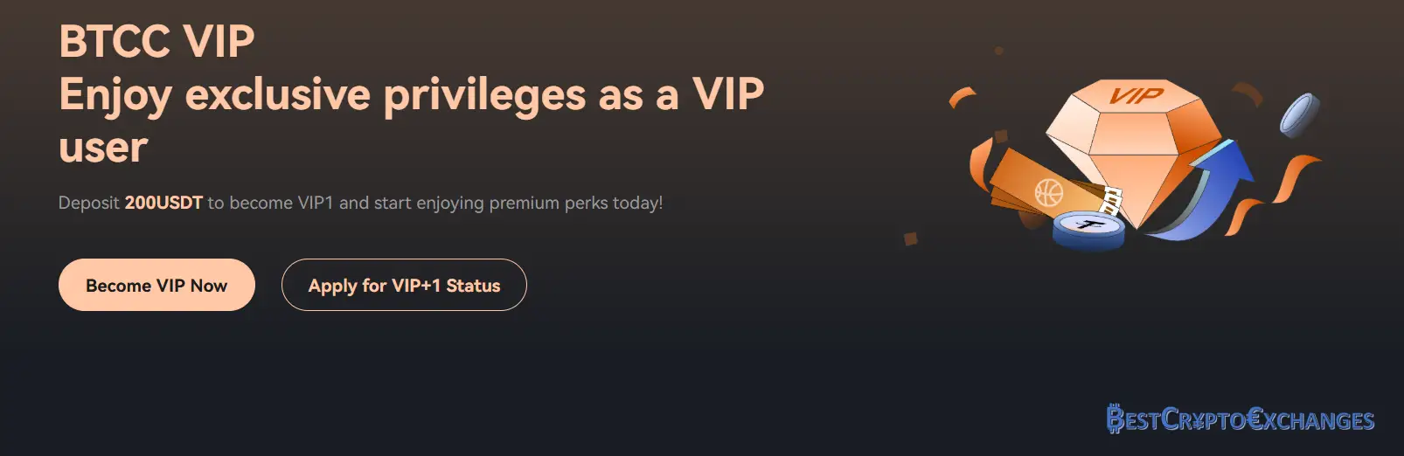Screen dimensions: 1404x456
Task: Click the bold 200USDT text
Action: [x=163, y=203]
